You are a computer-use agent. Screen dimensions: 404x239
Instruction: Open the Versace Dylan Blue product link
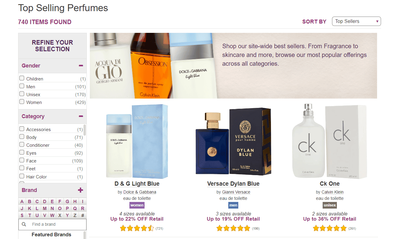pyautogui.click(x=233, y=184)
